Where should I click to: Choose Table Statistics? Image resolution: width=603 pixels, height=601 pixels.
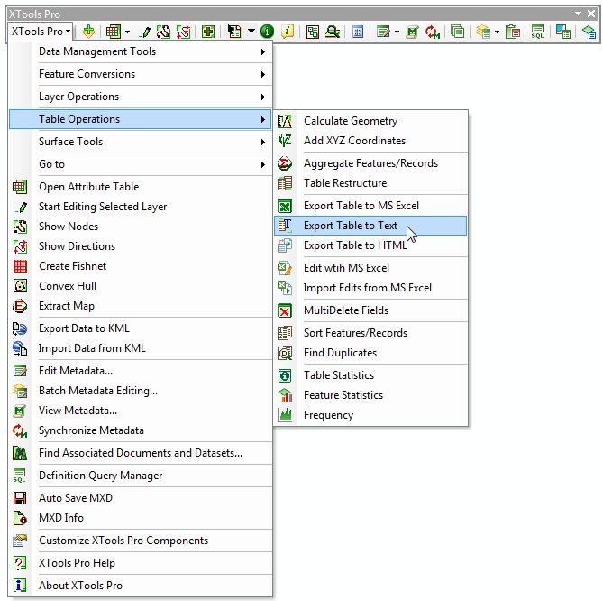click(370, 375)
